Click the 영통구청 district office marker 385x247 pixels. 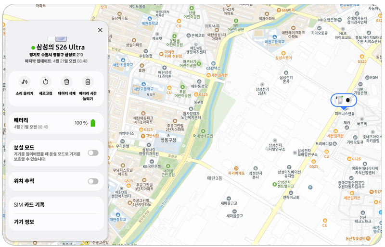pyautogui.click(x=168, y=136)
